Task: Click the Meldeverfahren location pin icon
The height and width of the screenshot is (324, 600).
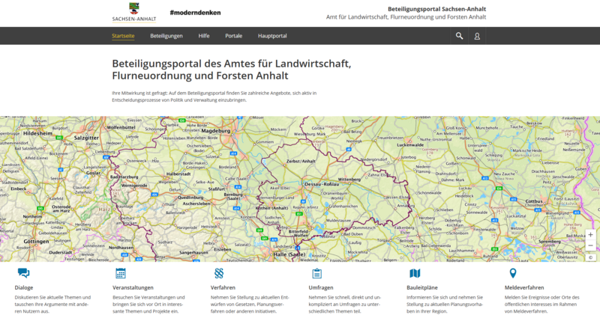Action: (513, 273)
